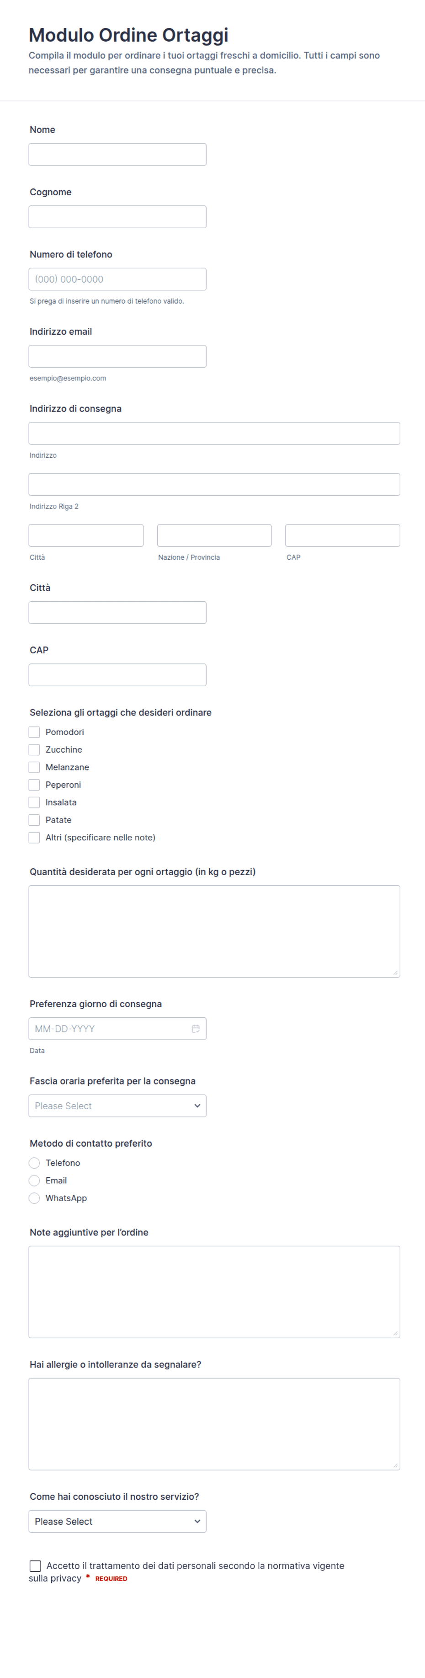Accept the privacy data treatment checkbox
This screenshot has width=425, height=1678.
tap(35, 1566)
